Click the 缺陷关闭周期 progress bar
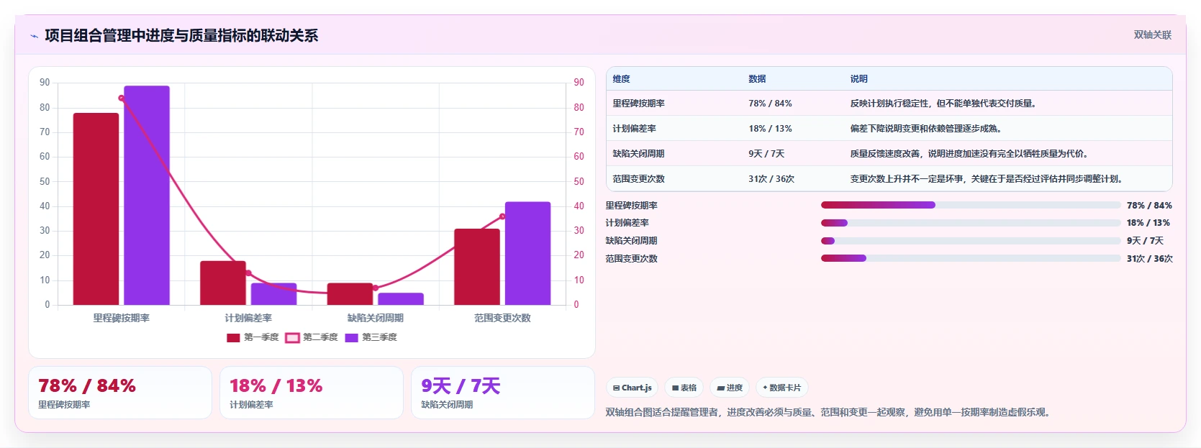 (971, 241)
